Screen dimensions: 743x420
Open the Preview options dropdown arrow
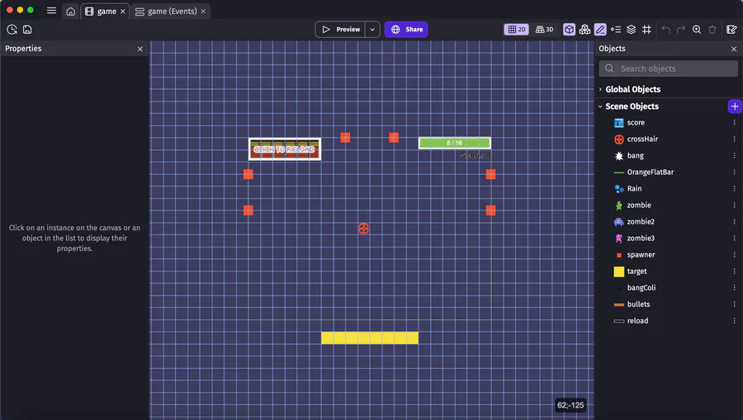pos(372,30)
